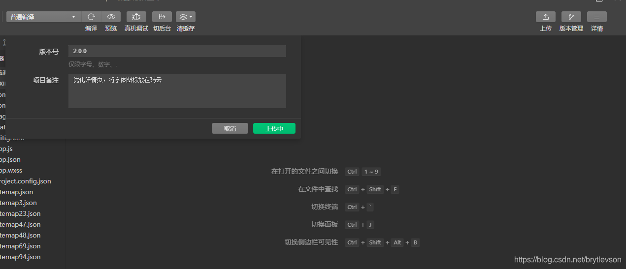Click the 版本号 field containing 2.0.0
The height and width of the screenshot is (269, 626).
[177, 51]
